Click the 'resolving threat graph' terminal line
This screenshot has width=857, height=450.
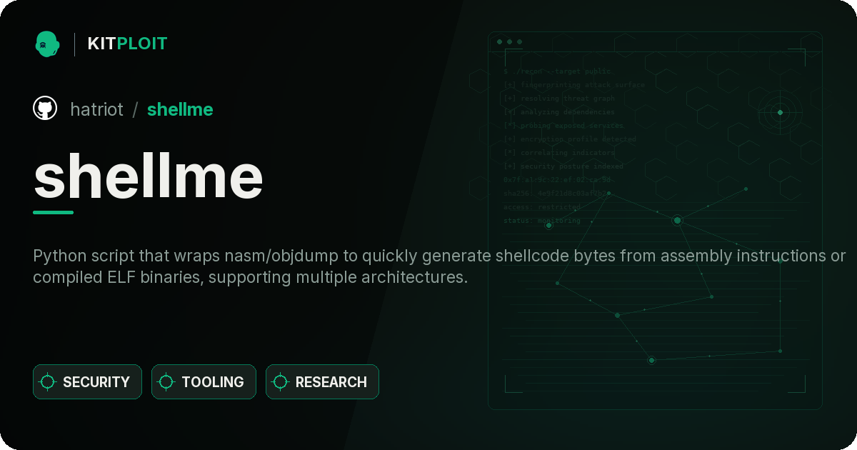point(558,99)
